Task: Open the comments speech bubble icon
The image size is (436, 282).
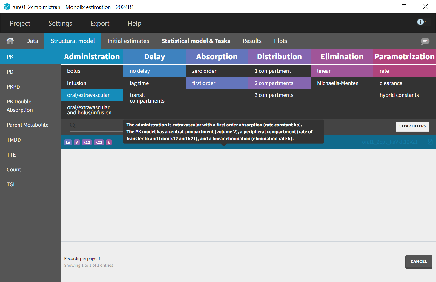Action: pyautogui.click(x=425, y=41)
